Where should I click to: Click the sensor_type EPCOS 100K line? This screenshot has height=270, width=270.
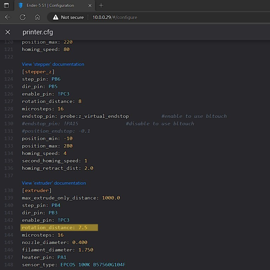coord(73,265)
